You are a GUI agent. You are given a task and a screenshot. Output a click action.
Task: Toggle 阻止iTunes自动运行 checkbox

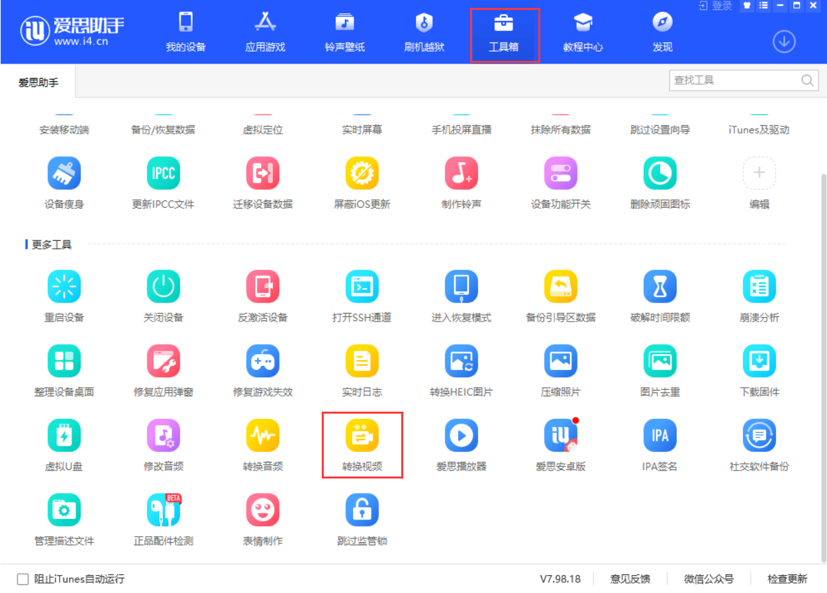23,579
